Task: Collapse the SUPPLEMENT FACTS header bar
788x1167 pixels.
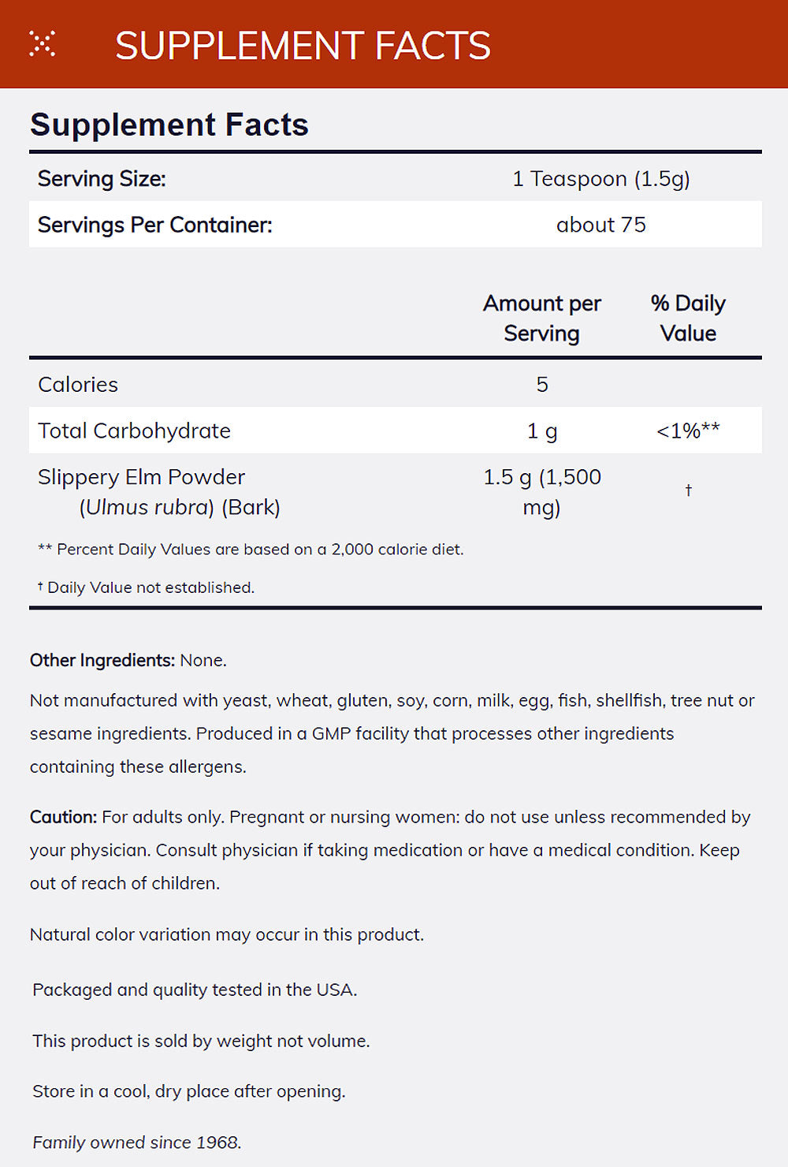Action: coord(394,44)
